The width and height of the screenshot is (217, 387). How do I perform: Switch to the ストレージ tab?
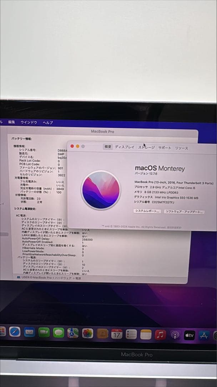[146, 147]
